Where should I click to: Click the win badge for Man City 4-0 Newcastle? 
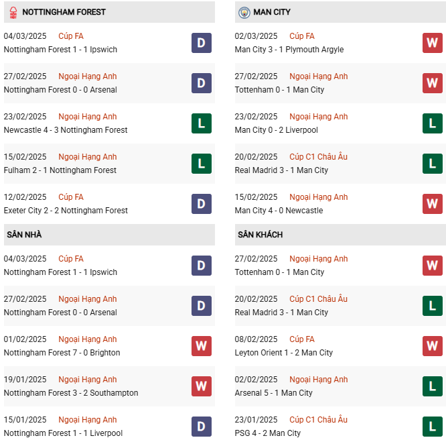(432, 204)
